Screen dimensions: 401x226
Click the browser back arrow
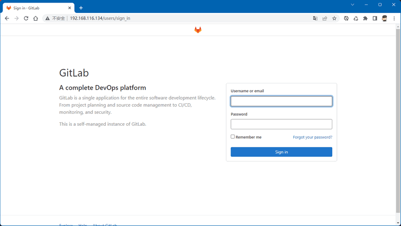[x=7, y=19]
